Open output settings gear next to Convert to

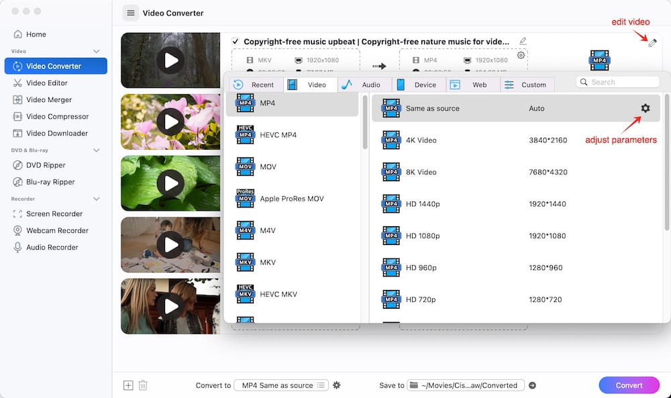click(337, 385)
